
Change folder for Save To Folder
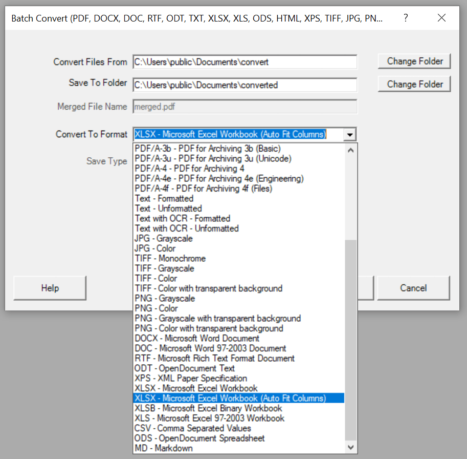(414, 84)
